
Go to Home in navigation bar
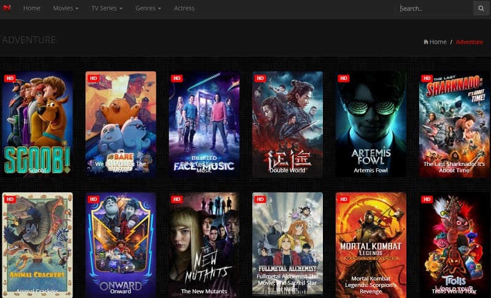coord(32,8)
